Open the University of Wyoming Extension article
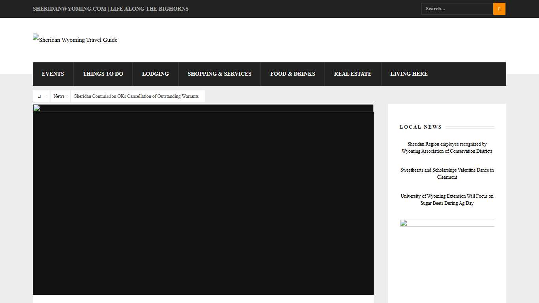 click(x=447, y=200)
